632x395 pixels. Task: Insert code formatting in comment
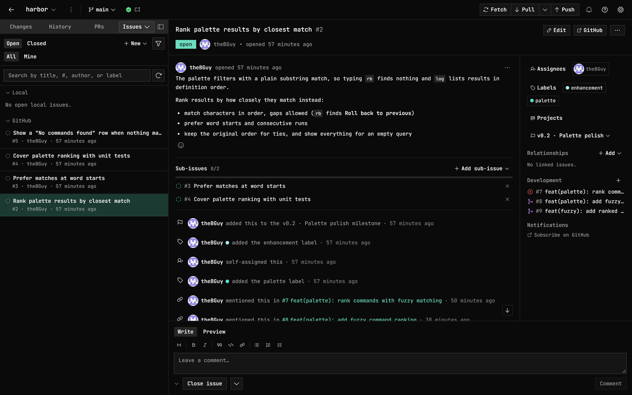[x=231, y=345]
